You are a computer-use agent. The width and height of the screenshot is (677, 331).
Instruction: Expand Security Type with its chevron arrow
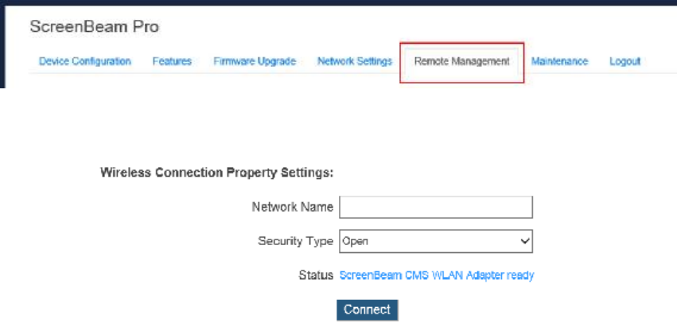coord(525,241)
